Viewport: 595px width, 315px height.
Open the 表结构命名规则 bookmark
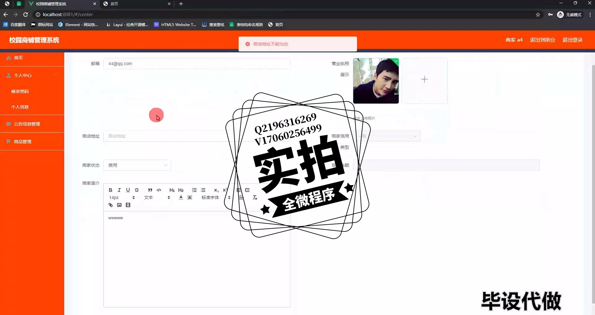point(246,25)
